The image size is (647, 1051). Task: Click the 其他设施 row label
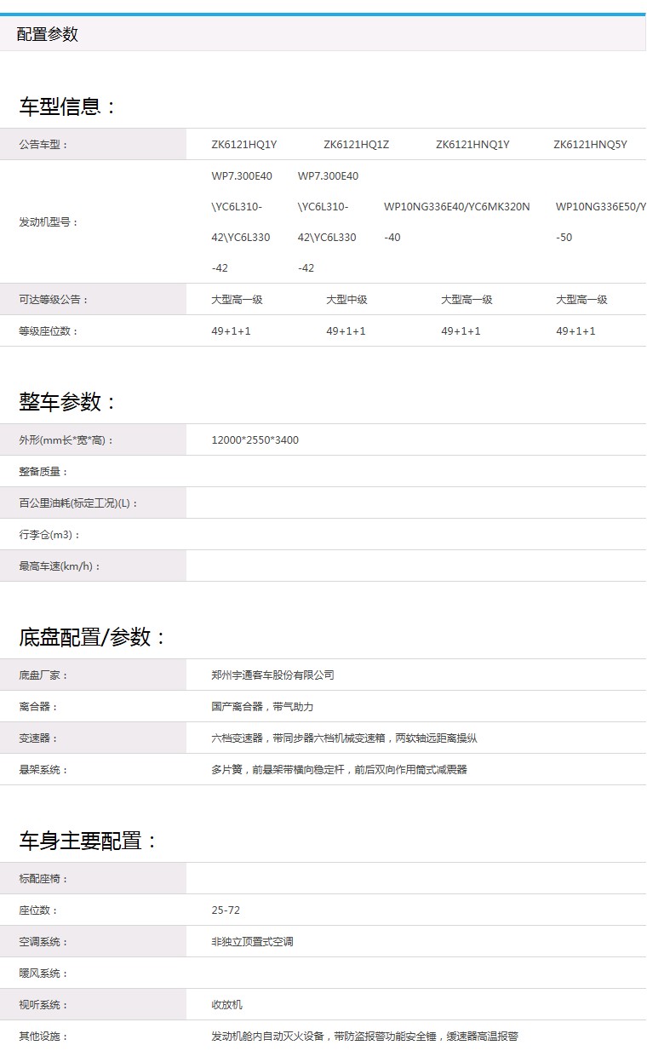[43, 1037]
